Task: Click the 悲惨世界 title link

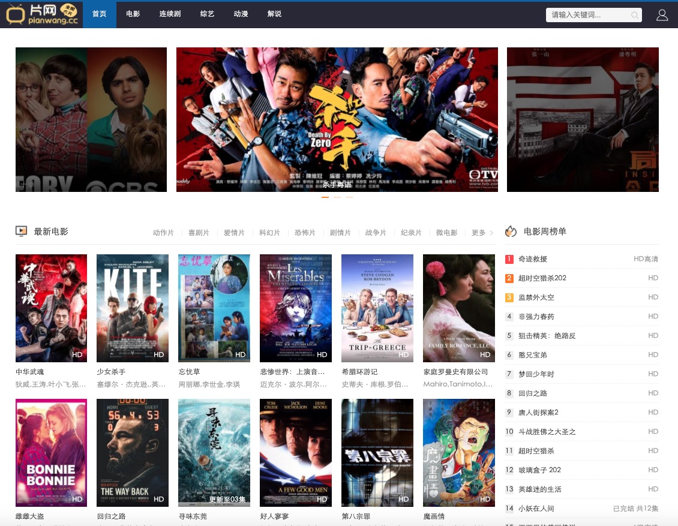Action: (x=292, y=372)
